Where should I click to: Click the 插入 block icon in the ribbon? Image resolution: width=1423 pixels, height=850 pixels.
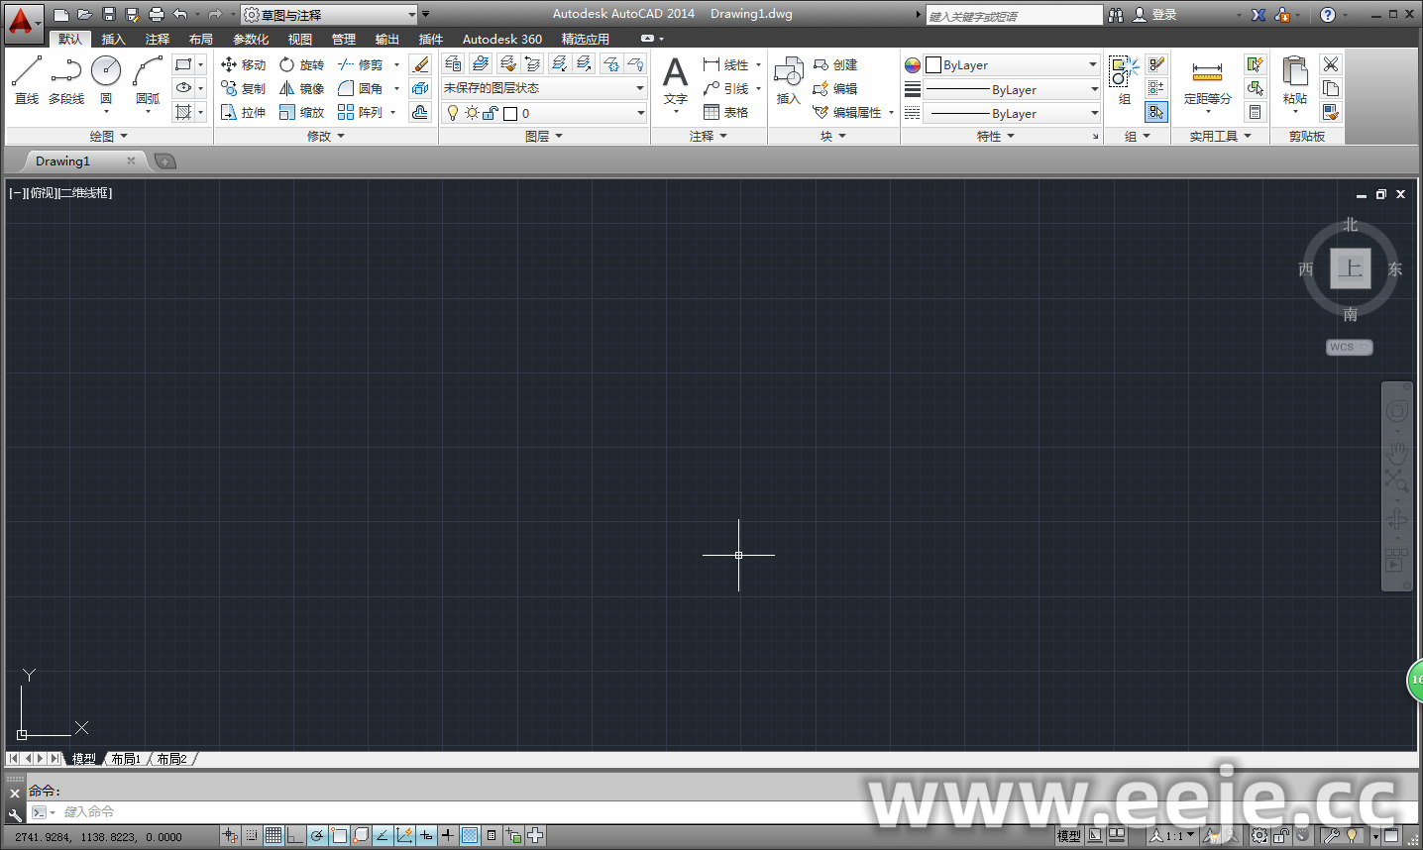[788, 79]
